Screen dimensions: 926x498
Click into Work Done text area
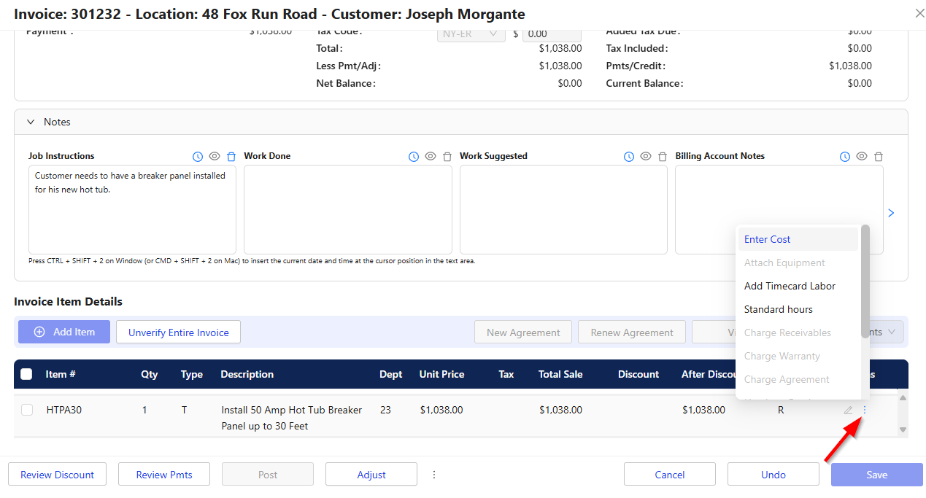click(348, 209)
